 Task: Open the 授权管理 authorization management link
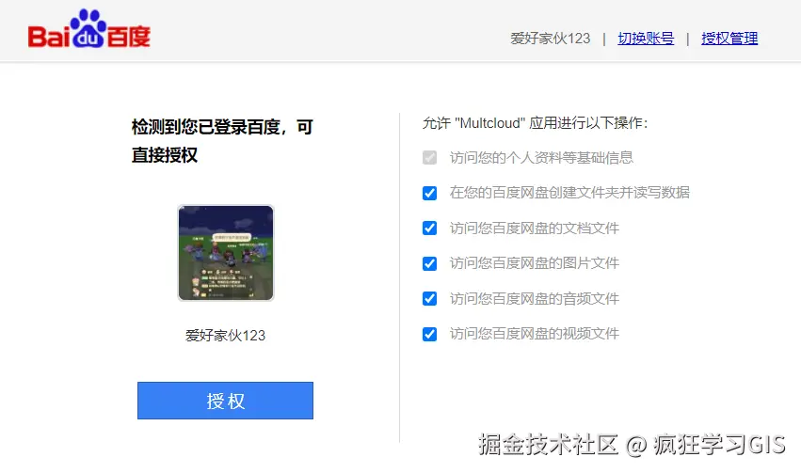[x=729, y=39]
